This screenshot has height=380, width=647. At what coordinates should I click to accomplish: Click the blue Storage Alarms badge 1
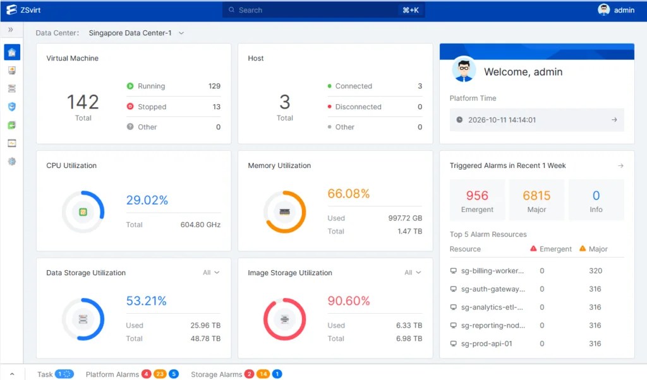tap(277, 374)
